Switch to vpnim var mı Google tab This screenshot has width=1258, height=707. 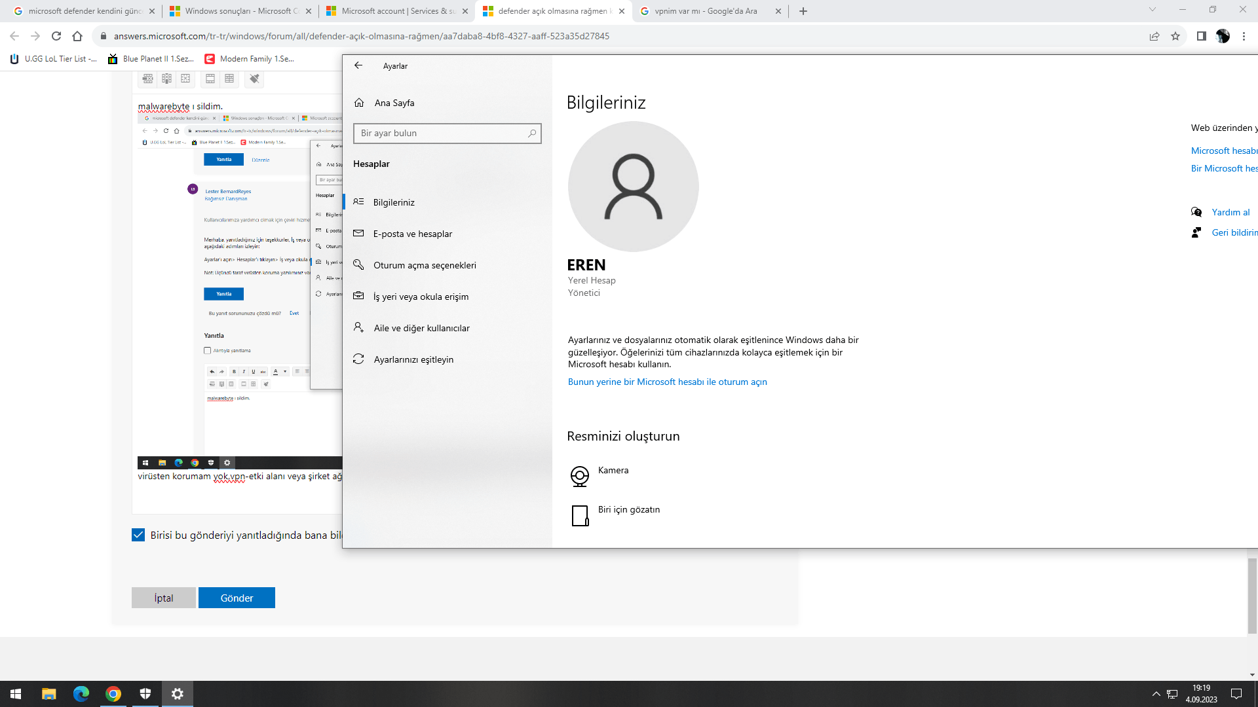pyautogui.click(x=706, y=11)
